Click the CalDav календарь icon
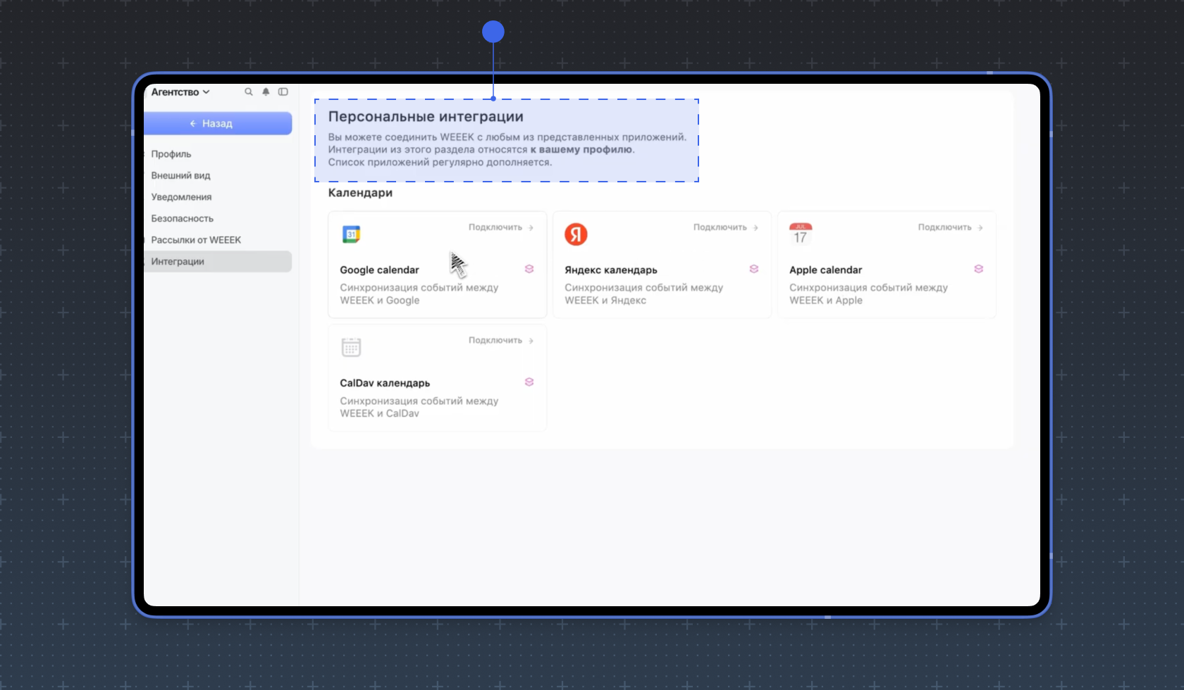The width and height of the screenshot is (1184, 690). (x=350, y=346)
